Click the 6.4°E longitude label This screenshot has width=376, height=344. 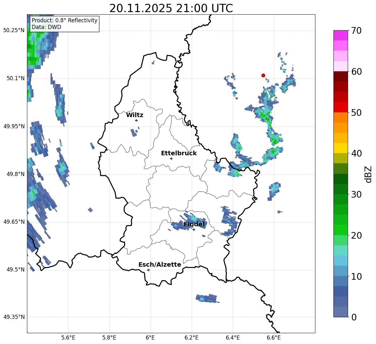[x=232, y=338]
